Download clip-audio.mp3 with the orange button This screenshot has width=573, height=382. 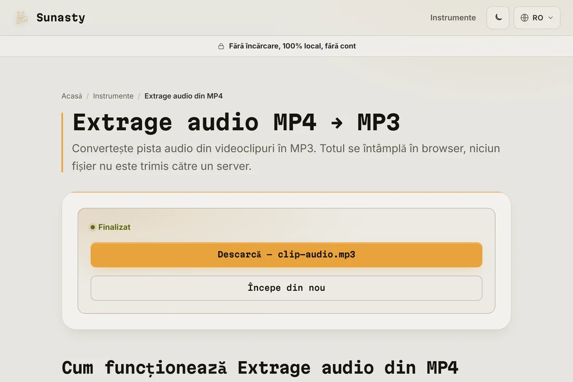[x=286, y=254]
